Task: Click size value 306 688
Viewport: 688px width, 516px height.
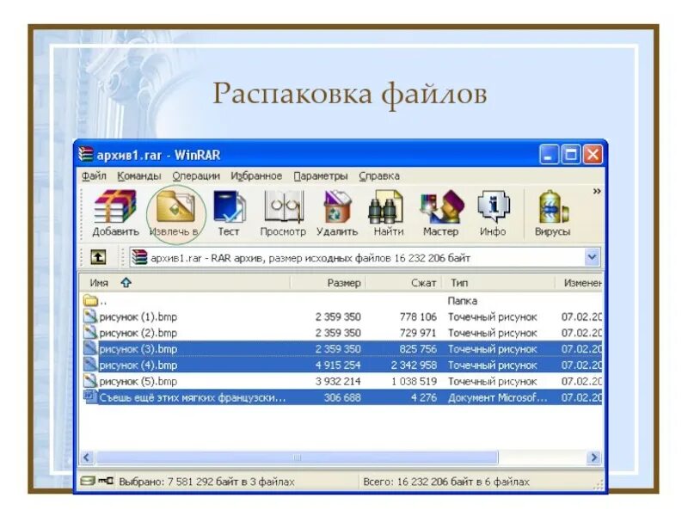Action: click(342, 397)
